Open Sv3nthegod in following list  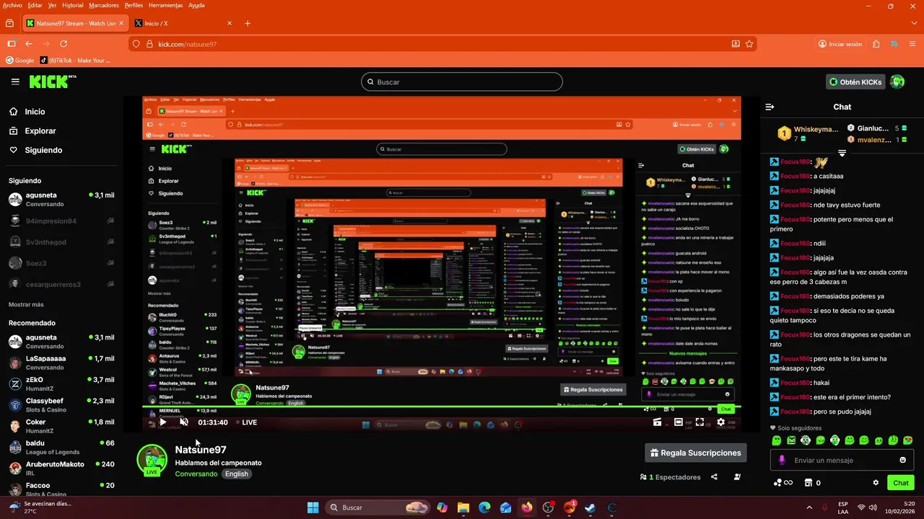pyautogui.click(x=61, y=242)
